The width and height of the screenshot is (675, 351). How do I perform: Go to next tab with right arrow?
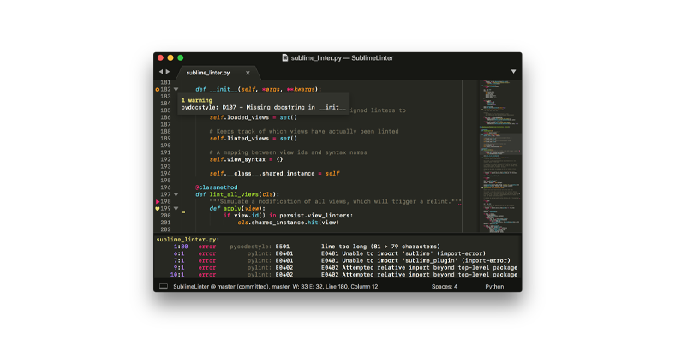(x=168, y=72)
